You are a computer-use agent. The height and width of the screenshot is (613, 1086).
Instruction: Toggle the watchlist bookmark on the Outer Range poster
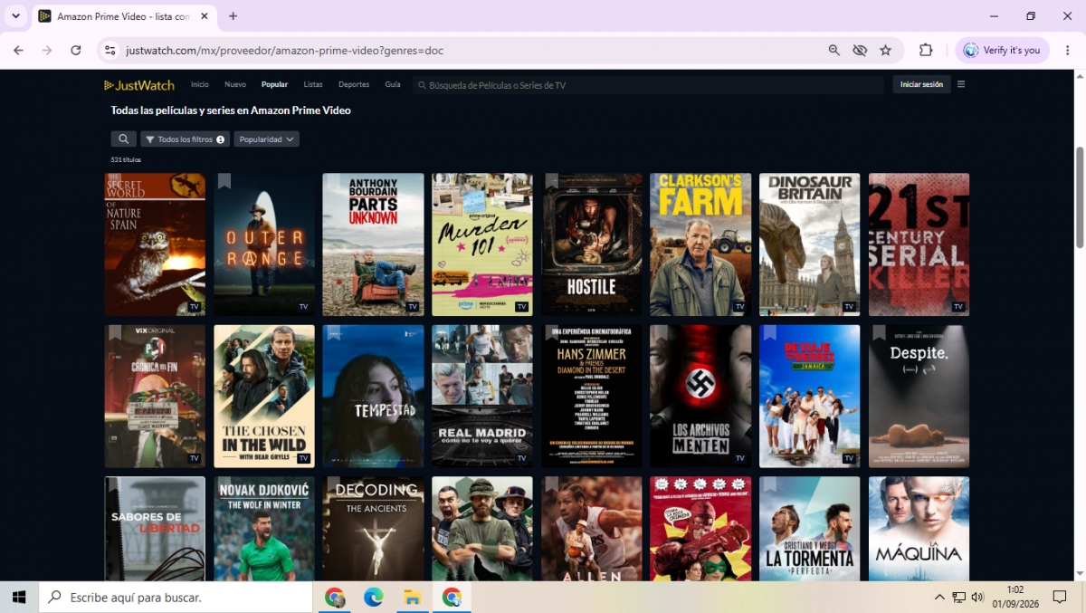pos(224,181)
